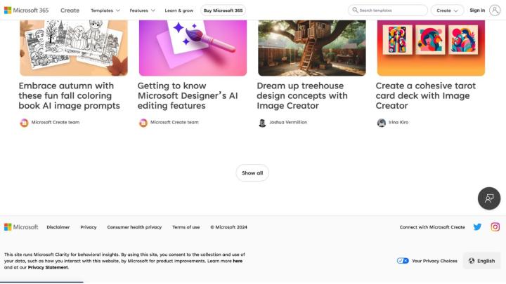Select the Create menu item in header
Image resolution: width=506 pixels, height=284 pixels.
point(70,11)
